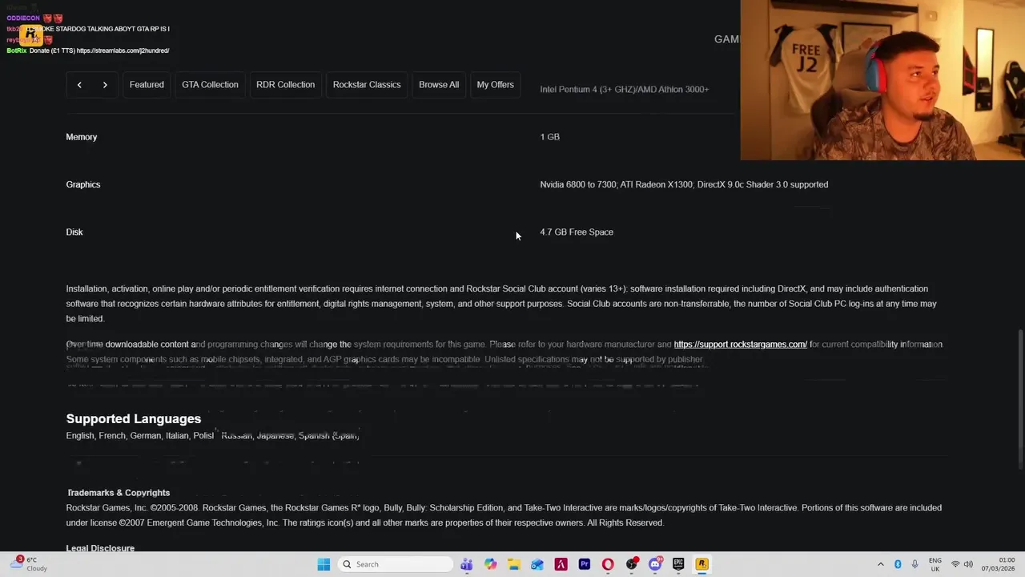
Task: Open OBS Studio from the taskbar
Action: [x=632, y=564]
